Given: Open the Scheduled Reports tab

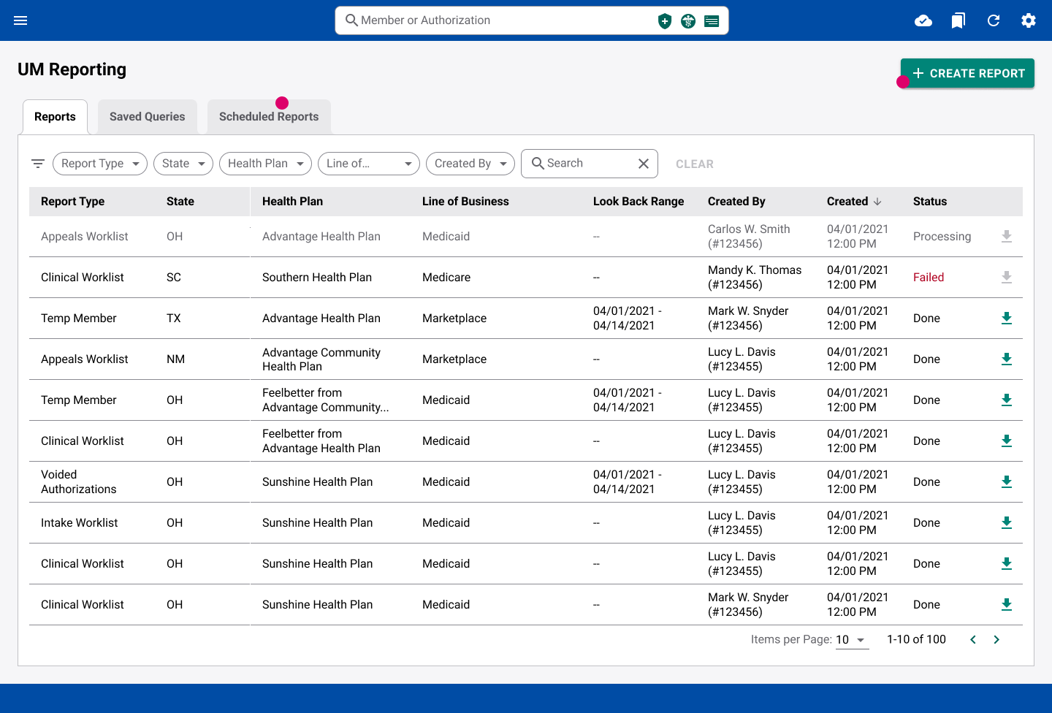Looking at the screenshot, I should click(269, 117).
